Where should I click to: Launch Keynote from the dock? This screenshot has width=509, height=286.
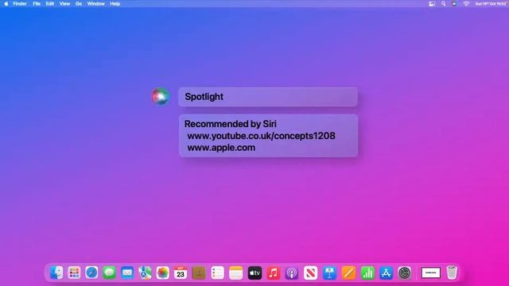click(x=329, y=272)
